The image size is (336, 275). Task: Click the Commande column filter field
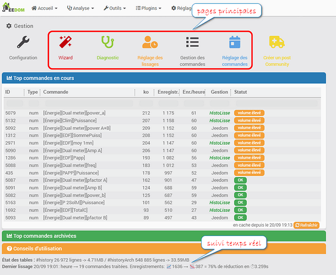click(x=87, y=103)
